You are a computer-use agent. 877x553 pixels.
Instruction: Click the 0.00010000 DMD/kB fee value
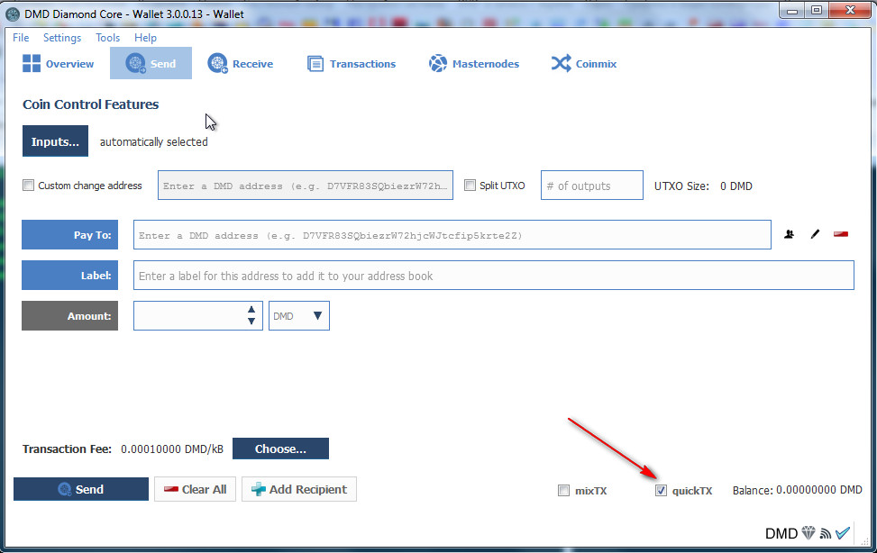click(172, 449)
